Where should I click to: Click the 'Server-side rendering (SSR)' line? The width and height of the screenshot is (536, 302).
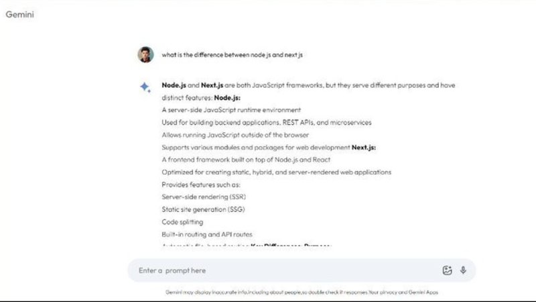[204, 197]
